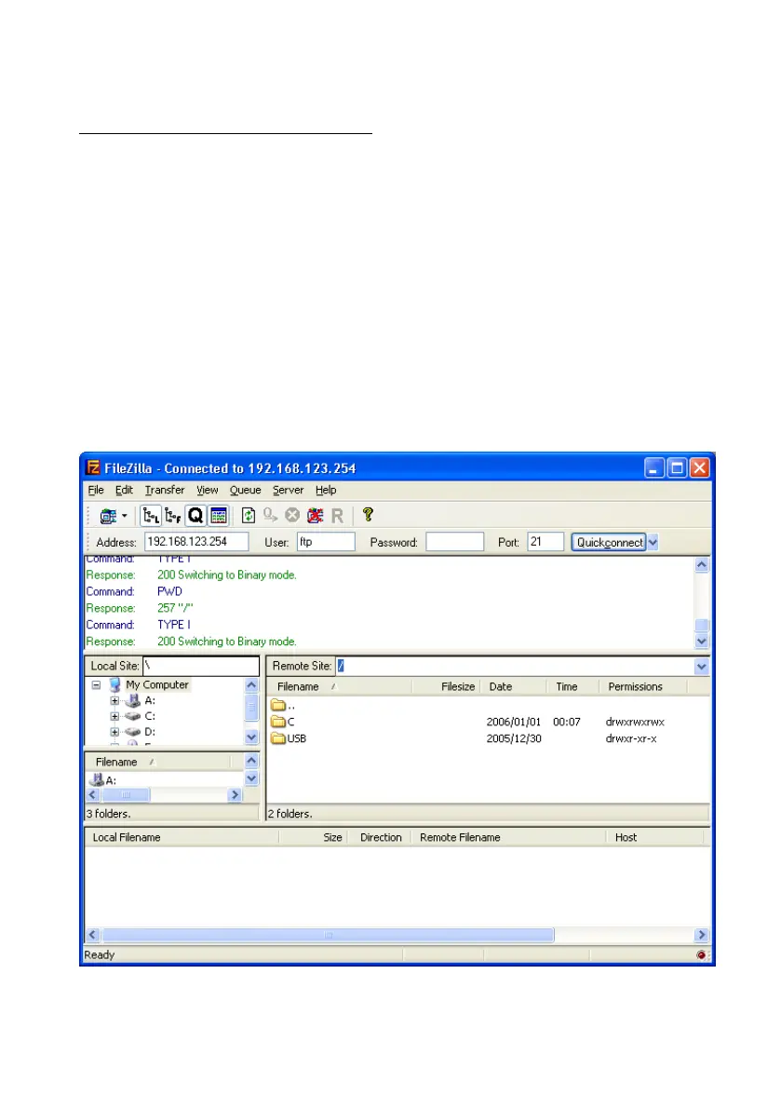This screenshot has height=1109, width=781.
Task: Open the Queue menu
Action: click(245, 490)
